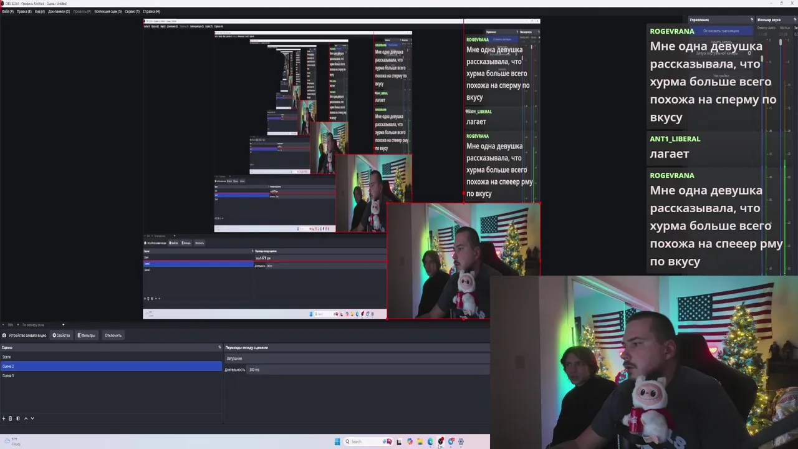Open scene filters icon below scenes list
Screen dimensions: 798x449
point(18,418)
